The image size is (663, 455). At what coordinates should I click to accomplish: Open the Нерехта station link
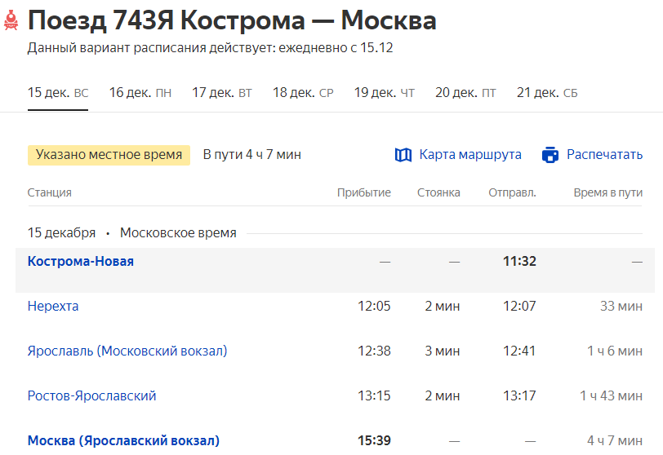[x=53, y=307]
